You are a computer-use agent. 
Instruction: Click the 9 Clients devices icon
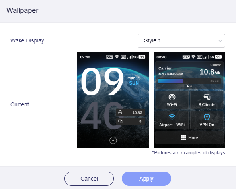pos(207,96)
